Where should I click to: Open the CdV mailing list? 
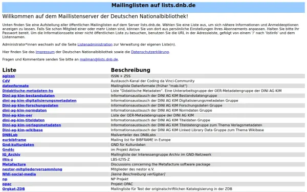pyautogui.click(x=6, y=81)
